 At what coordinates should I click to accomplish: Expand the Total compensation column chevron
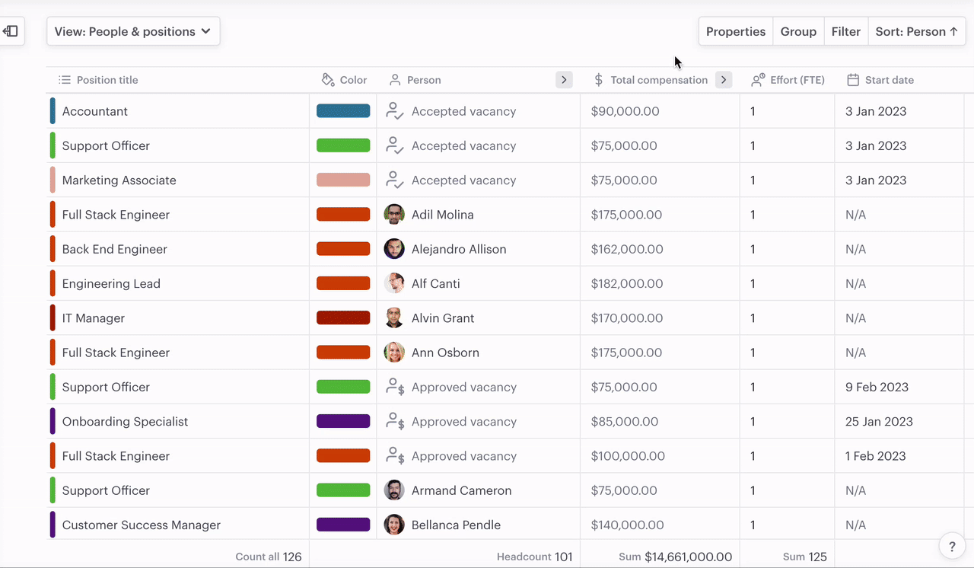[x=724, y=80]
